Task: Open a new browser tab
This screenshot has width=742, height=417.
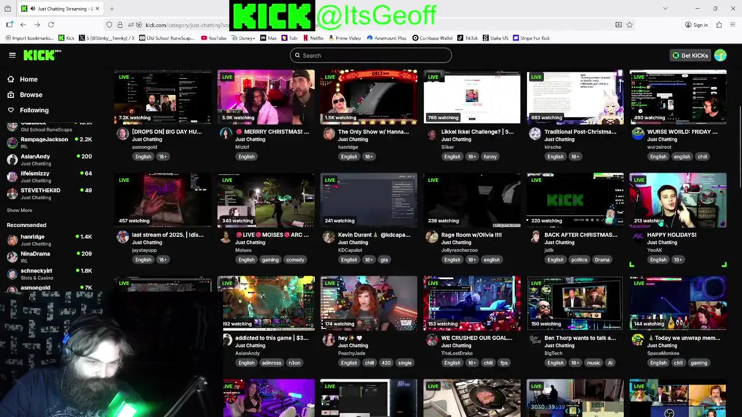Action: (112, 9)
